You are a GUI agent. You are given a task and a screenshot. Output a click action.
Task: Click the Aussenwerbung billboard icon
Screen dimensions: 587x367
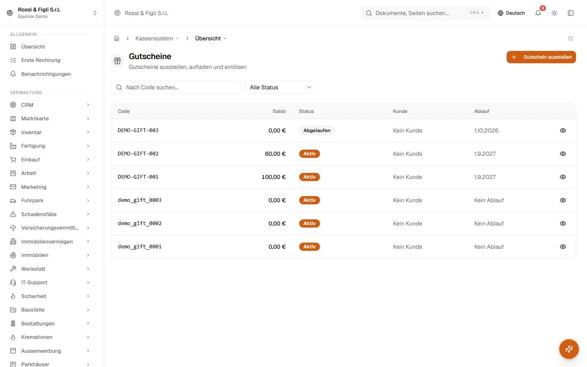[13, 351]
